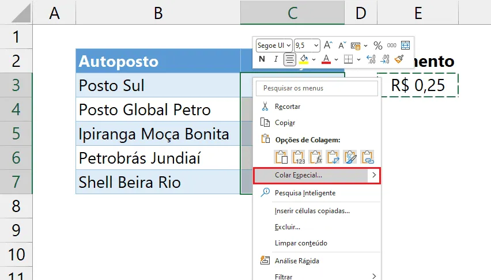Click the Ipiranga Moça Bonita cell

pyautogui.click(x=158, y=134)
